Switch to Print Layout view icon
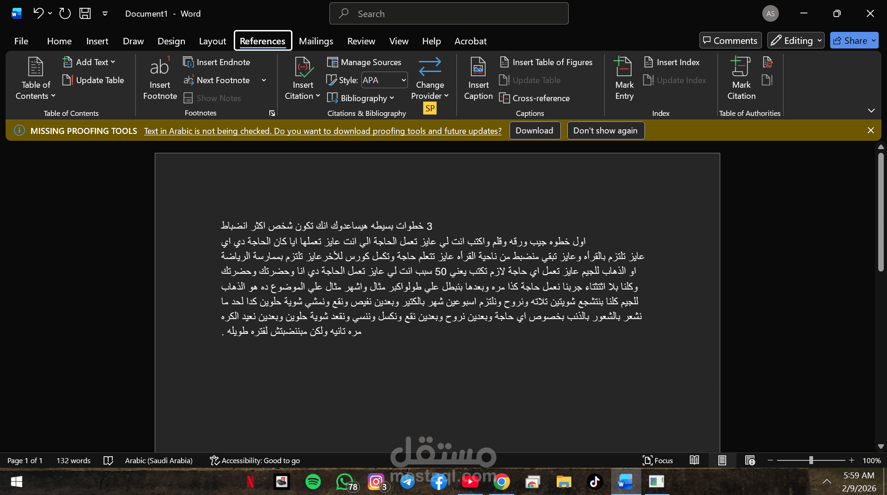Image resolution: width=887 pixels, height=495 pixels. click(x=722, y=460)
